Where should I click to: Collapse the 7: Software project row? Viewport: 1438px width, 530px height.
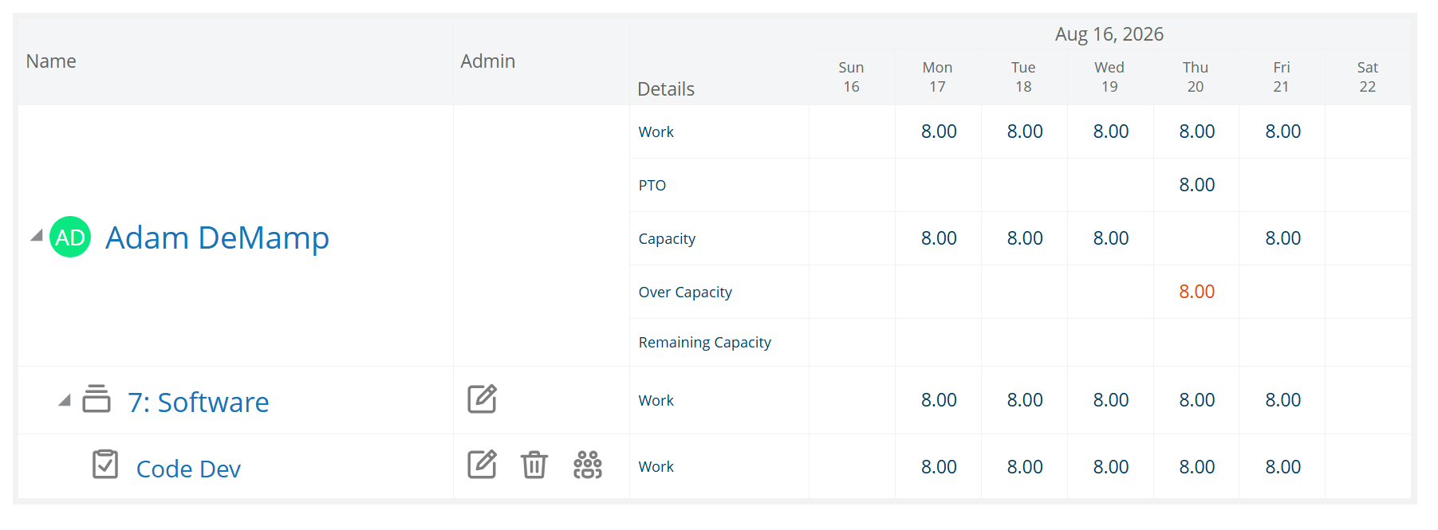pos(65,400)
